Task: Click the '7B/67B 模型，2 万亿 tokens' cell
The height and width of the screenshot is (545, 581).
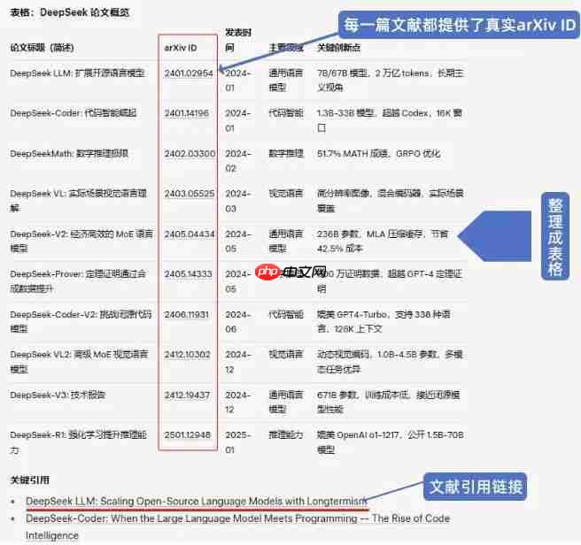Action: point(391,81)
